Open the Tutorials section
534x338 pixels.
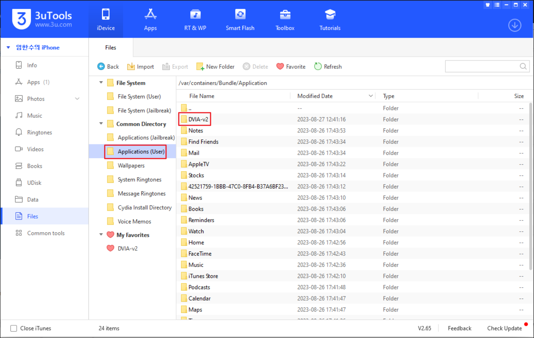(x=330, y=19)
